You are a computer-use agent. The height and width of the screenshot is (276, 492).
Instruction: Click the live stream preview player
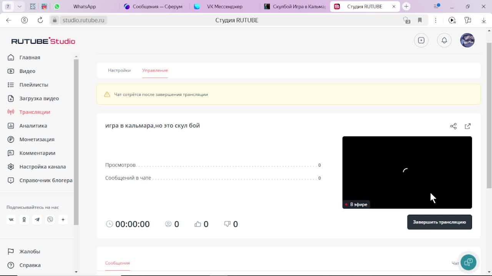407,172
